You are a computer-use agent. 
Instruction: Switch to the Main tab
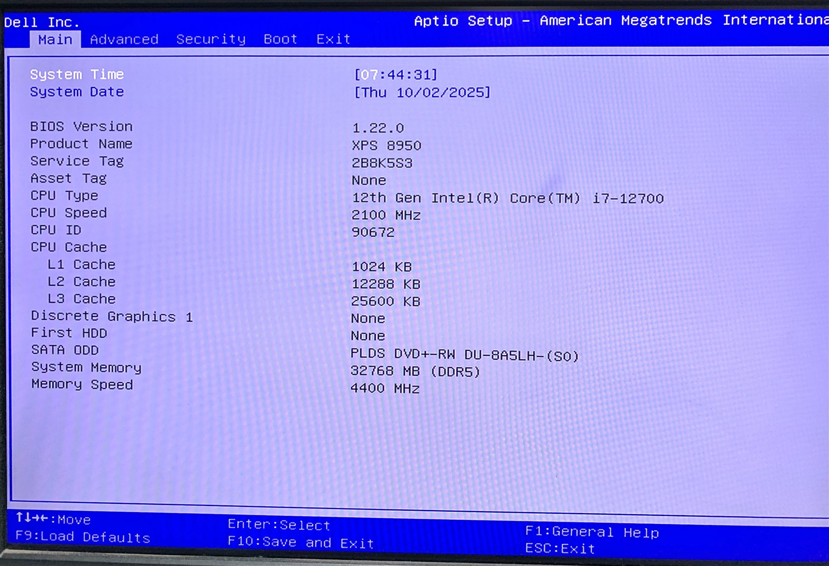55,40
